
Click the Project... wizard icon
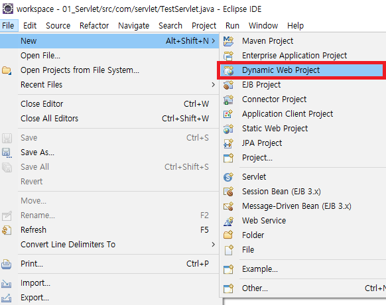pos(228,158)
